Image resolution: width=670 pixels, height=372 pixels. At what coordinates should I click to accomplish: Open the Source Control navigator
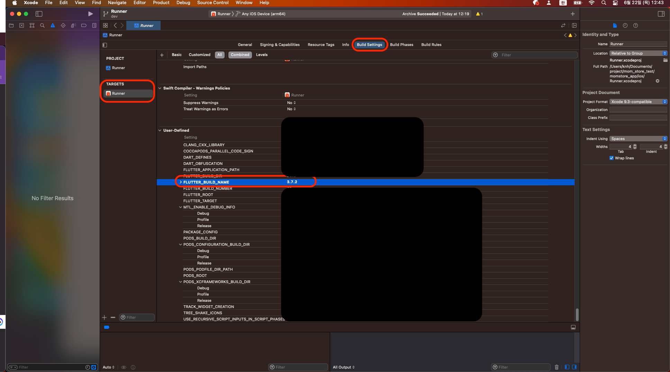tap(21, 26)
